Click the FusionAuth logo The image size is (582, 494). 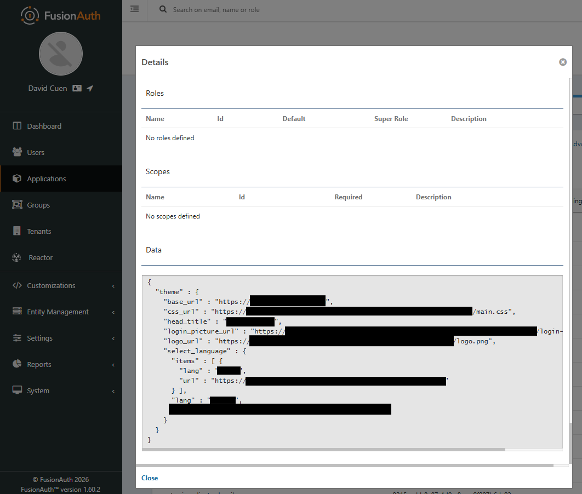coord(61,15)
